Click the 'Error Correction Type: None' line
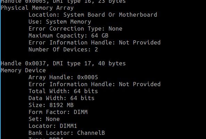The image size is (206, 139). 76,28
